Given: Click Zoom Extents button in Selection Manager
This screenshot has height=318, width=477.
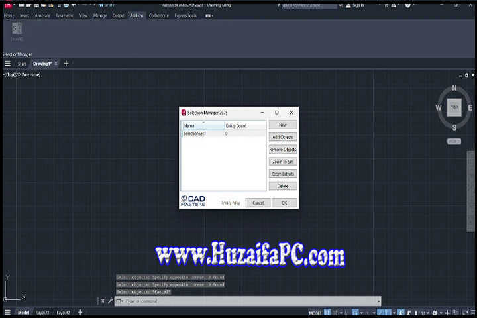Looking at the screenshot, I should [283, 174].
